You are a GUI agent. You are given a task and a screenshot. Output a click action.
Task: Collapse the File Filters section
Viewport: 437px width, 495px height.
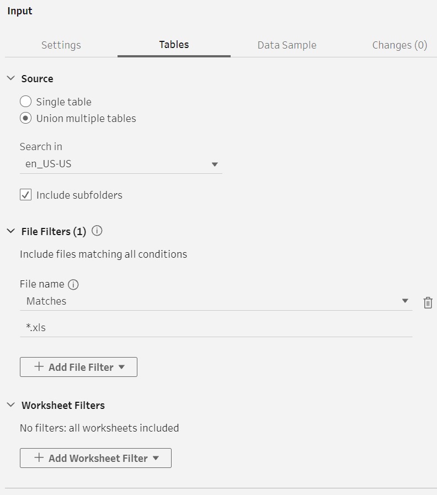coord(10,231)
